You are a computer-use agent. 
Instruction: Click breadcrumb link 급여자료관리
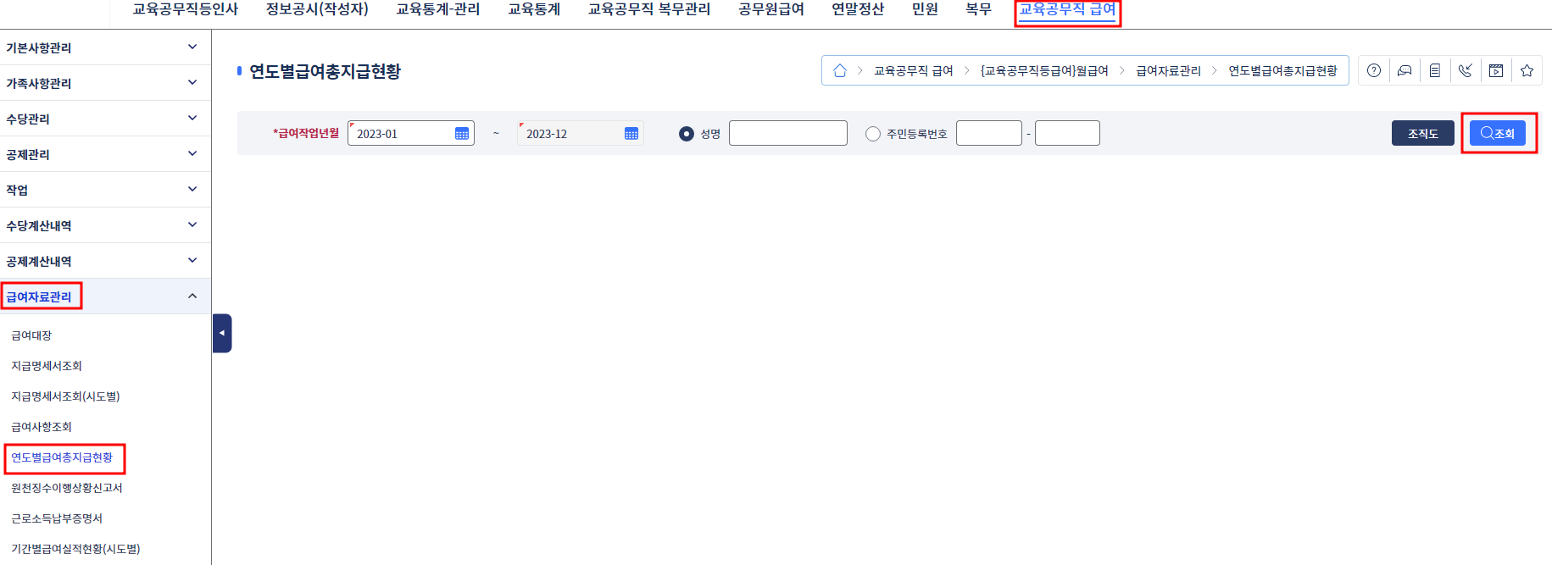click(x=1168, y=70)
